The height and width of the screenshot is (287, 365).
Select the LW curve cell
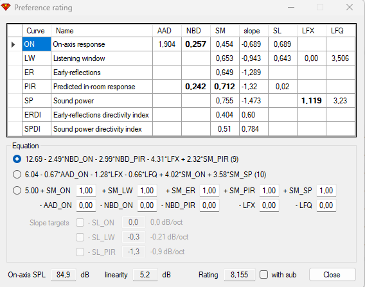pyautogui.click(x=37, y=58)
